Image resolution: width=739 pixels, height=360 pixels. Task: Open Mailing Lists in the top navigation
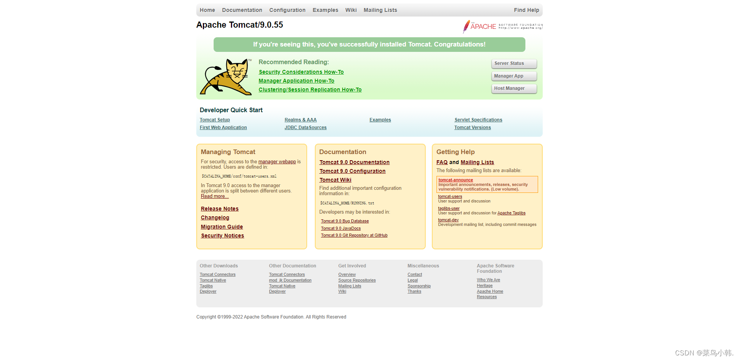[x=380, y=10]
